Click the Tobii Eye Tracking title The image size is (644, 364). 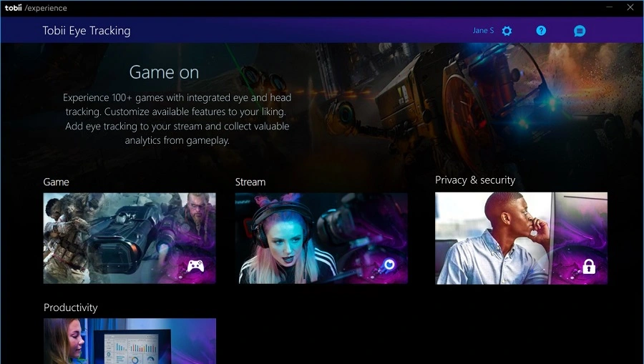(87, 31)
